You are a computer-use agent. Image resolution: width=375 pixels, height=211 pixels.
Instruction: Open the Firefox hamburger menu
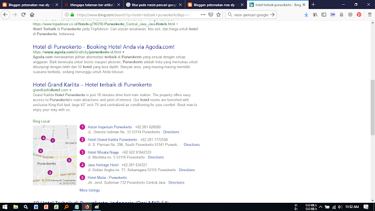click(x=370, y=15)
